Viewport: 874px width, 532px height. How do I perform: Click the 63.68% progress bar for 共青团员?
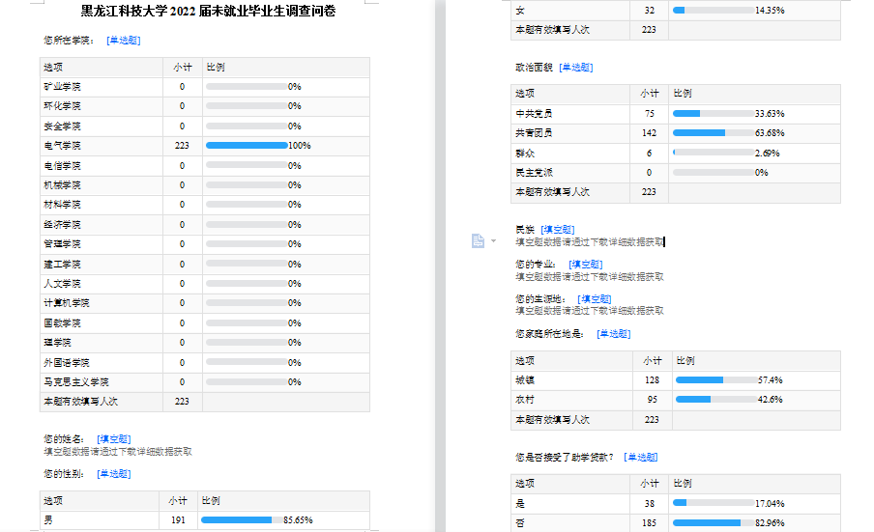[x=713, y=133]
